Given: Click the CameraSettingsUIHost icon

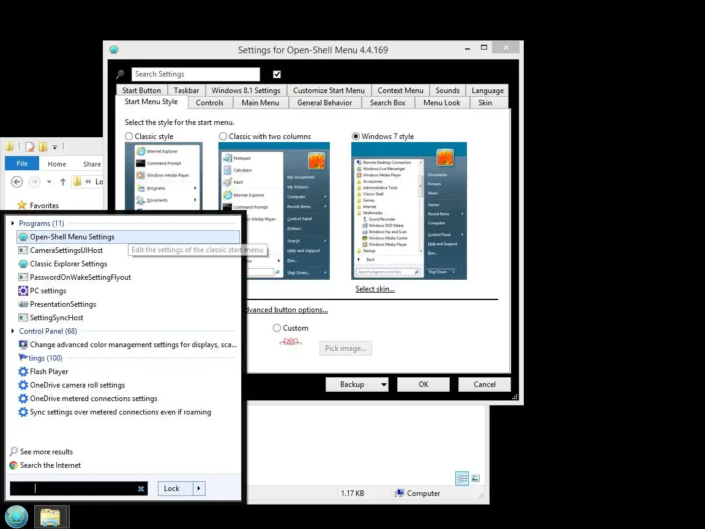Looking at the screenshot, I should click(23, 250).
